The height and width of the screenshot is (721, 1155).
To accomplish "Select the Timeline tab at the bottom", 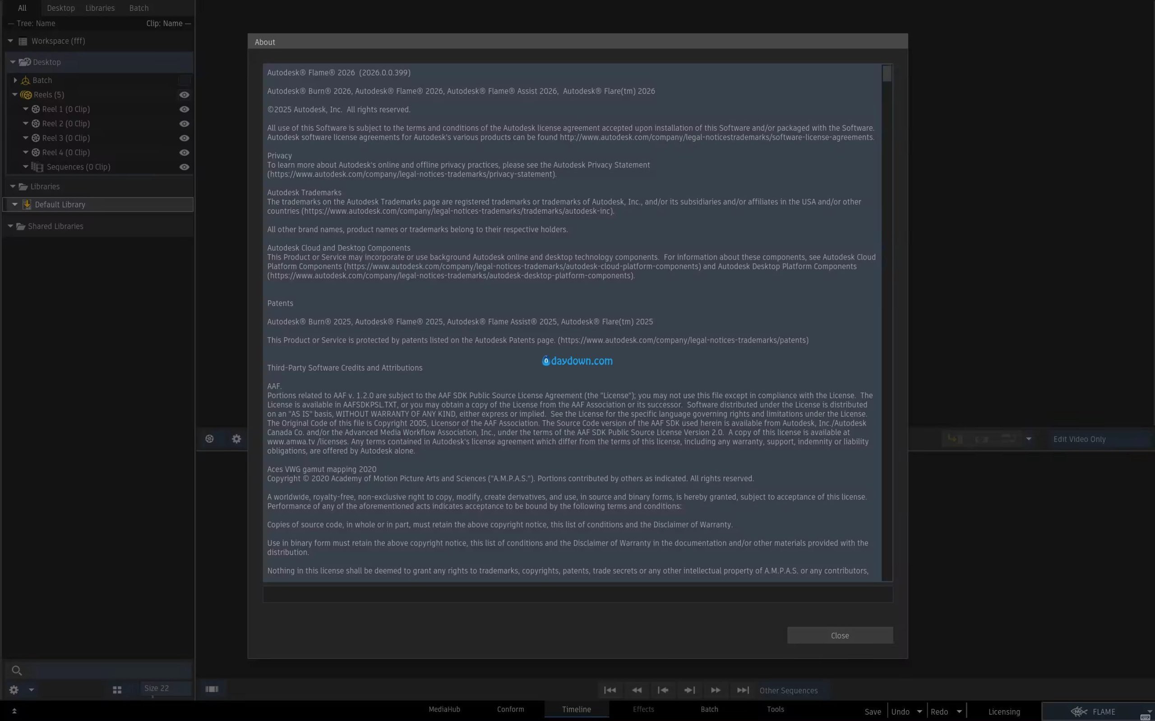I will click(576, 709).
